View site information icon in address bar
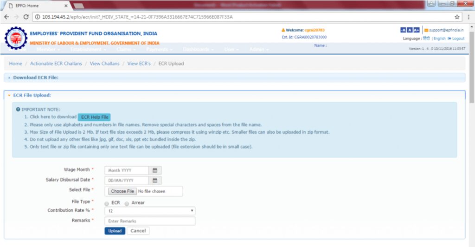This screenshot has width=475, height=247. tap(37, 17)
